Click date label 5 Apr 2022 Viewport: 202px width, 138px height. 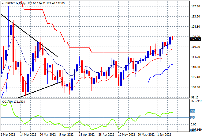tap(66, 135)
